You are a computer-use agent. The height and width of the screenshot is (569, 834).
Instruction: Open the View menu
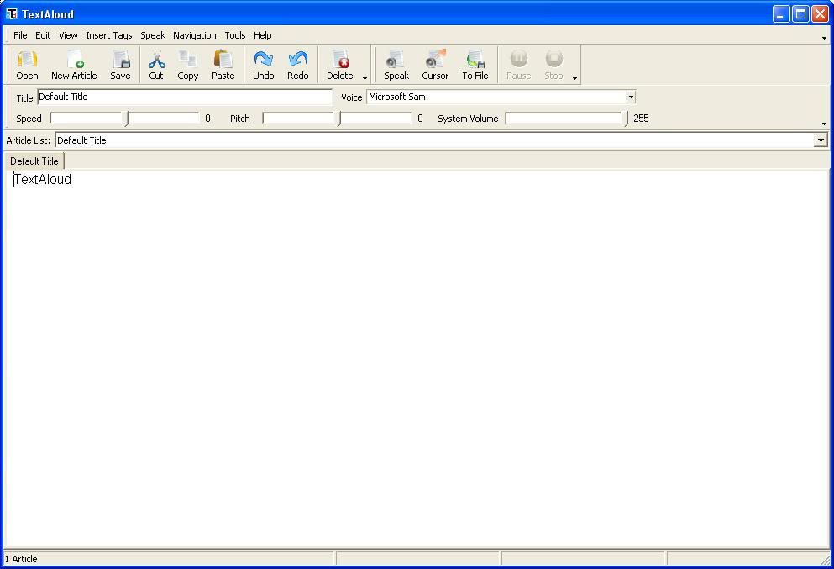point(68,35)
